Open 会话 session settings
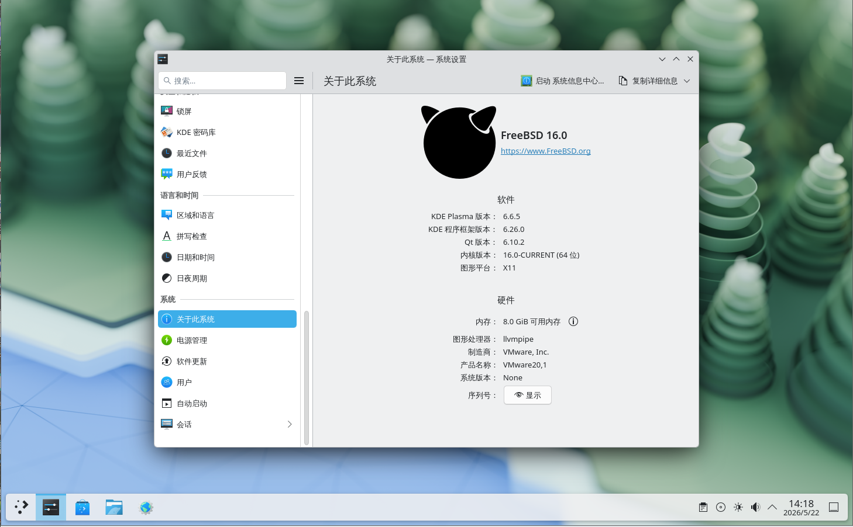Screen dimensions: 853x527 pos(227,424)
